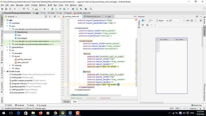Open Preview panel settings gear

pos(197,16)
